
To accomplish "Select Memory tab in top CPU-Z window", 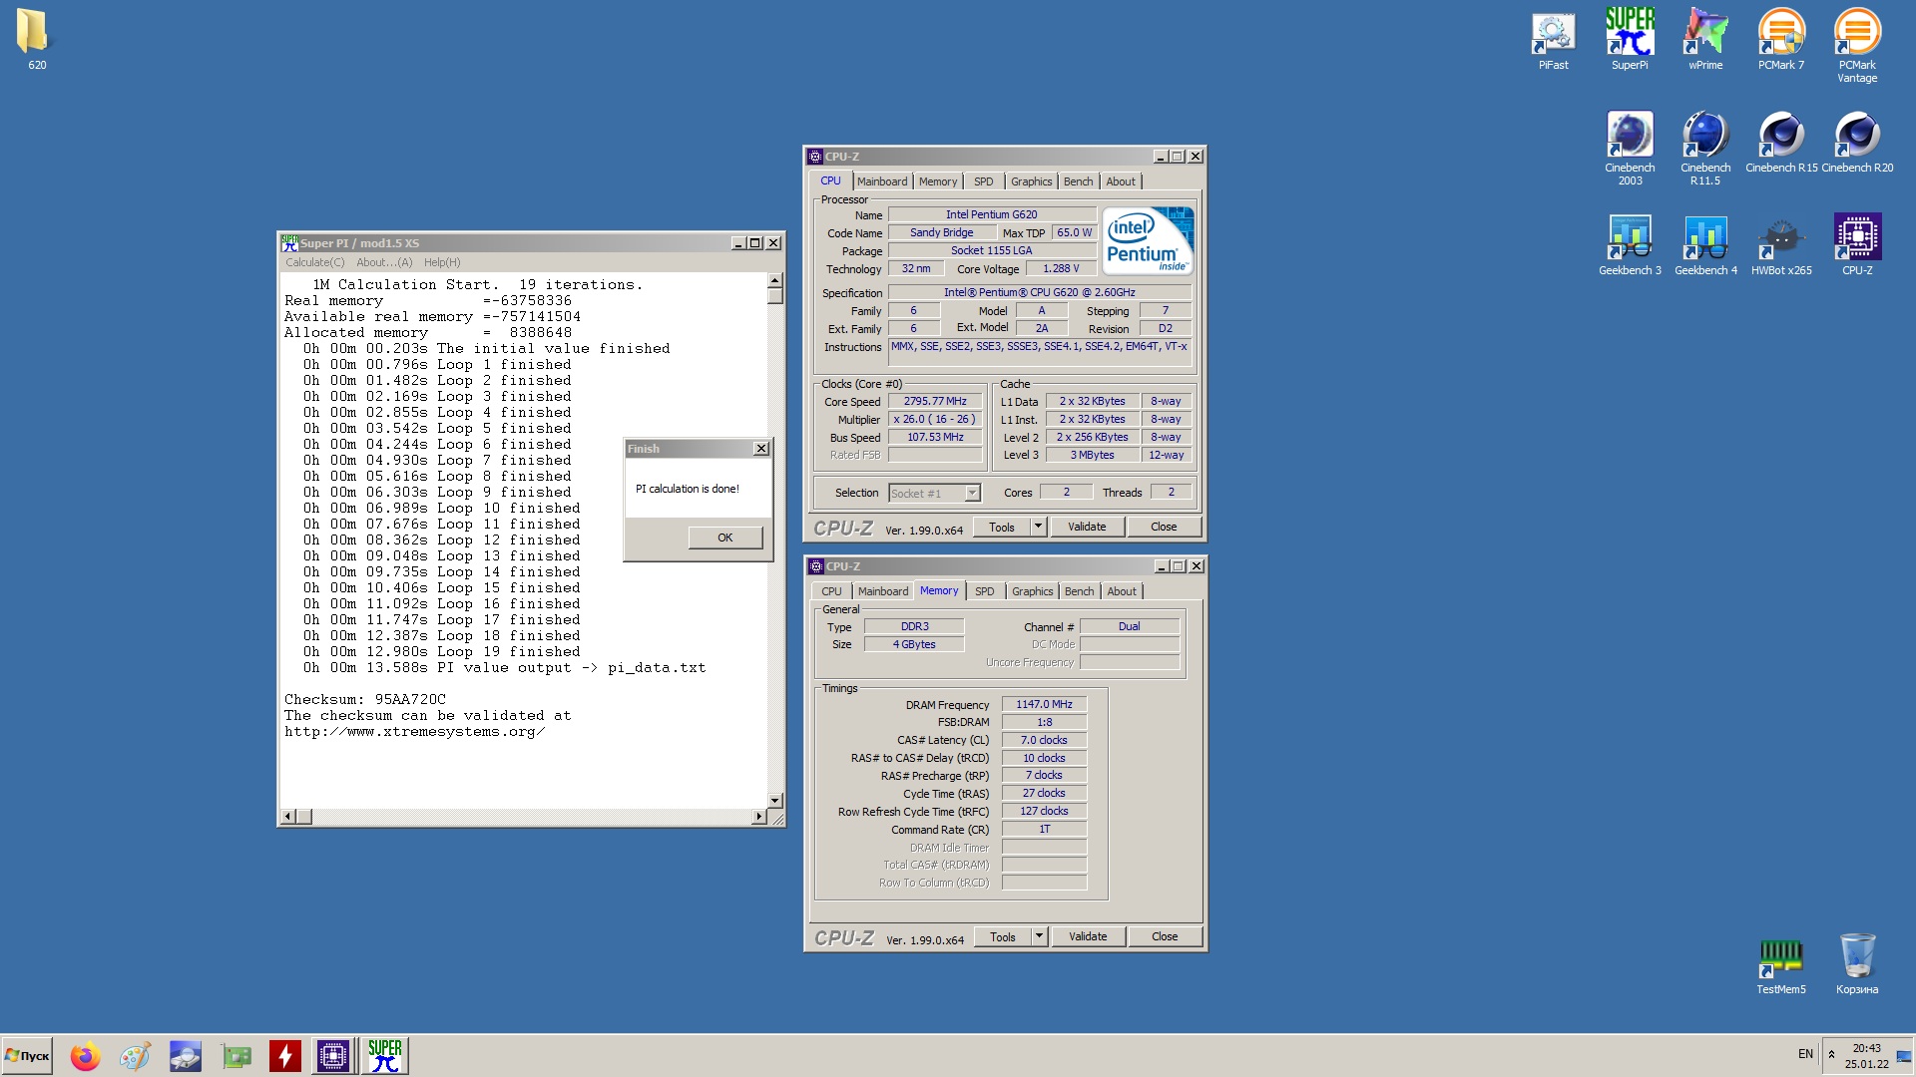I will tap(938, 181).
